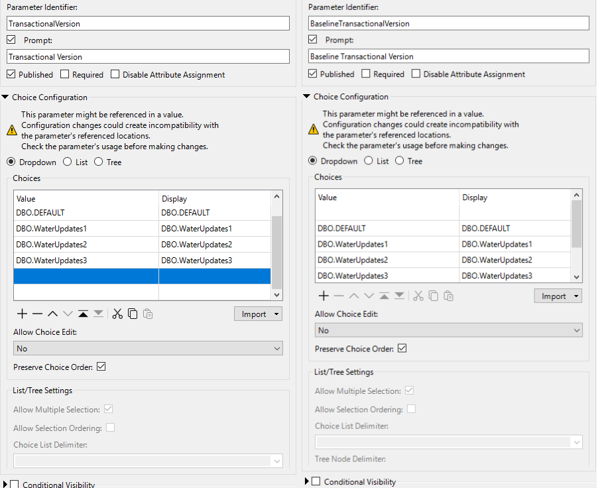Image resolution: width=600 pixels, height=488 pixels.
Task: Paste choice in TransactionalVersion panel
Action: pos(148,314)
